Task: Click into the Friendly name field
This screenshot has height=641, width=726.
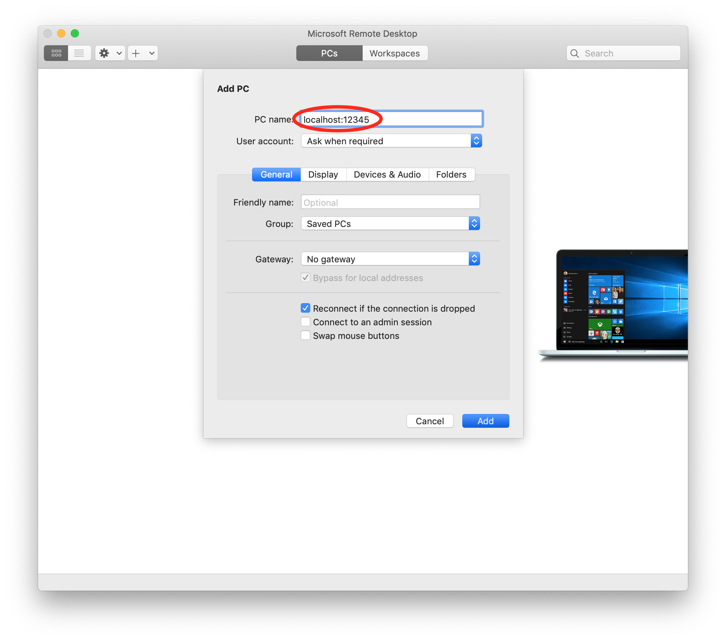Action: [390, 202]
